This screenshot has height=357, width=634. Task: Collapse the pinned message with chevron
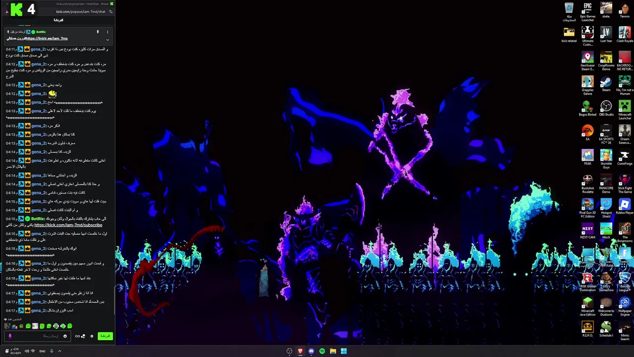click(107, 39)
